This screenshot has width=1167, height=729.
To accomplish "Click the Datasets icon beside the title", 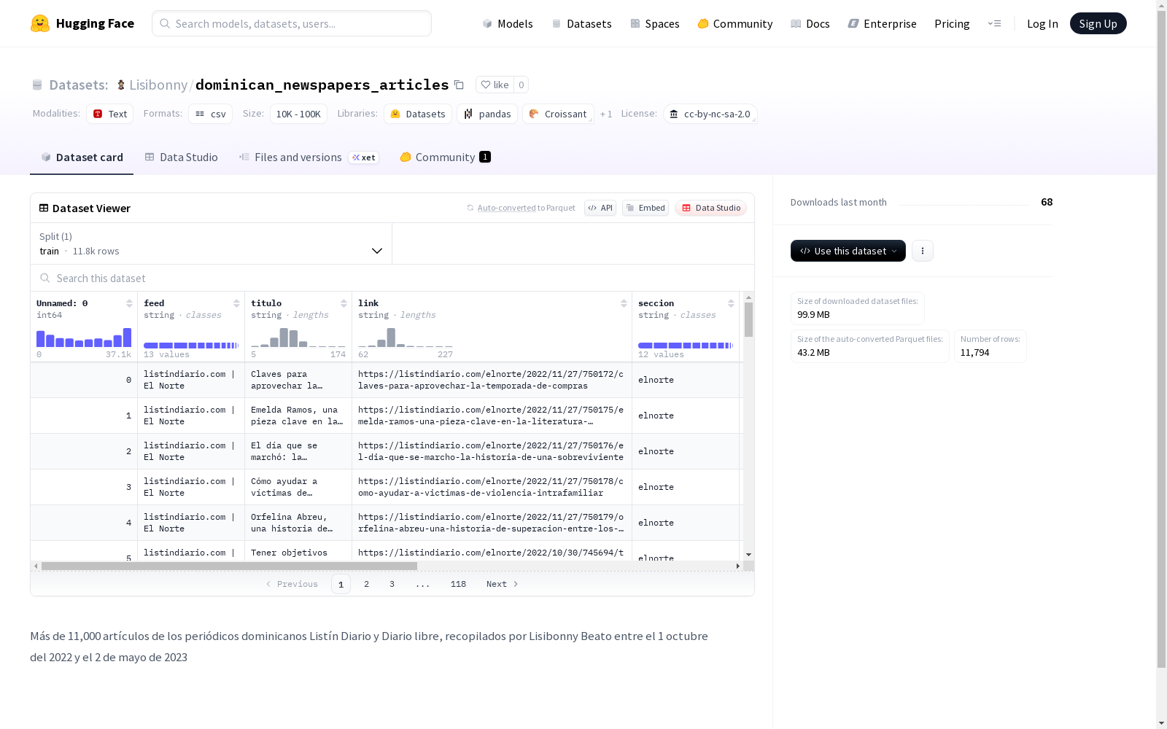I will tap(37, 85).
